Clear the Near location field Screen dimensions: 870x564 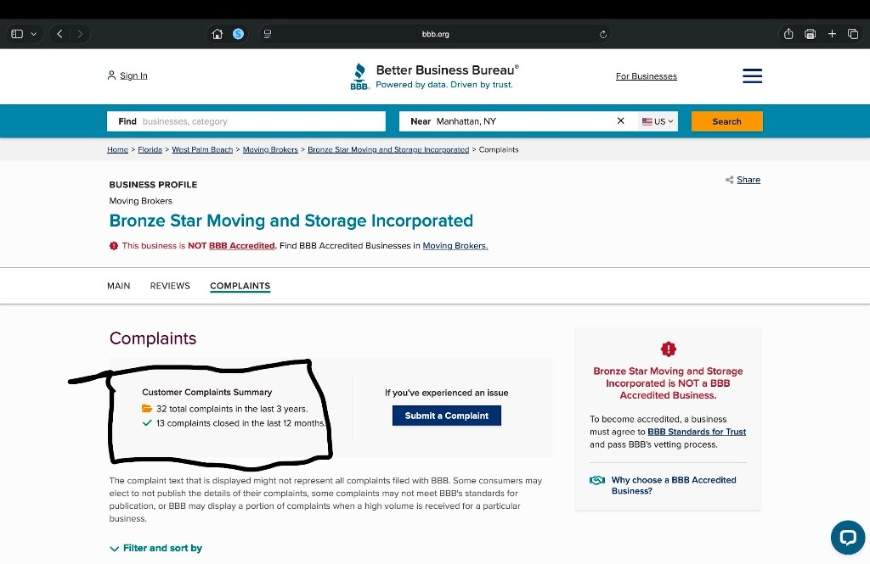(x=620, y=121)
